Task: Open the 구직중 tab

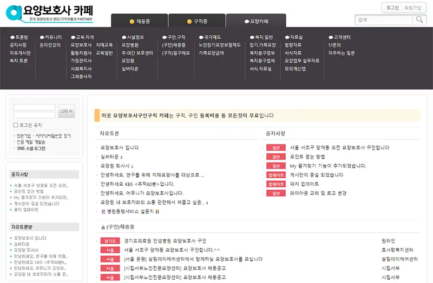Action: pyautogui.click(x=197, y=21)
